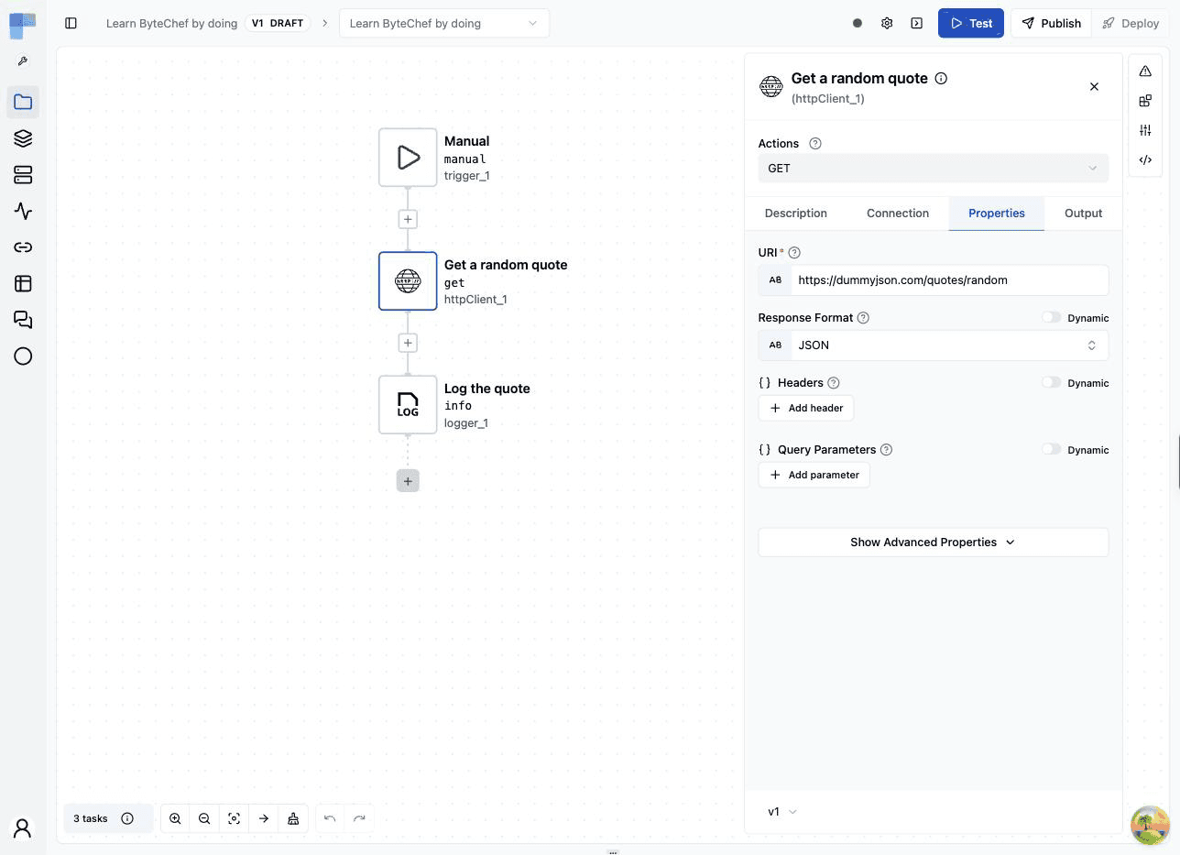Close the Get a random quote panel

(1094, 87)
